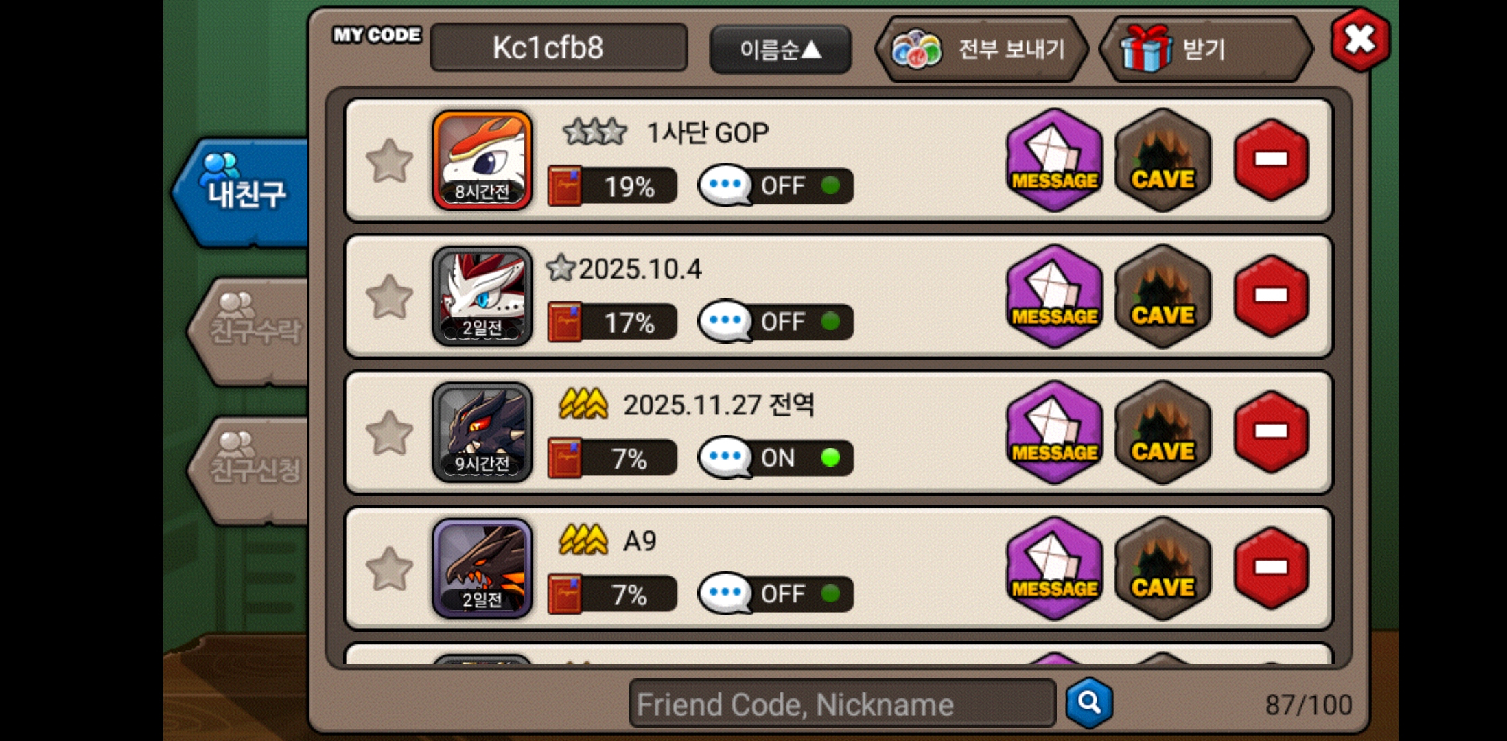The height and width of the screenshot is (741, 1507).
Task: Select the 내친구 tab
Action: point(242,192)
